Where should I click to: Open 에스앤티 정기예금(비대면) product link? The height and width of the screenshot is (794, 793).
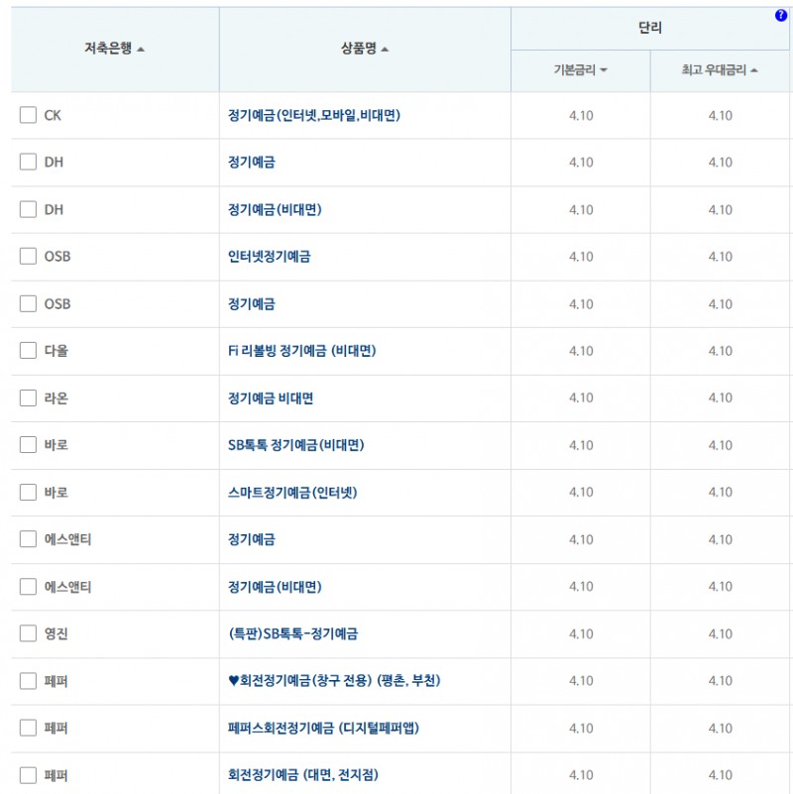(x=275, y=587)
